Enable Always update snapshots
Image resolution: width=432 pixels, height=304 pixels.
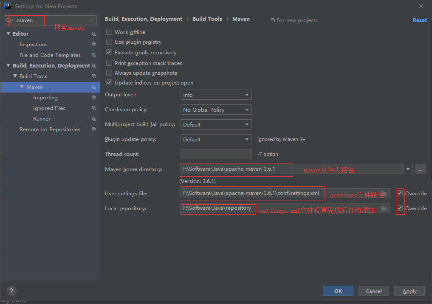(x=109, y=73)
